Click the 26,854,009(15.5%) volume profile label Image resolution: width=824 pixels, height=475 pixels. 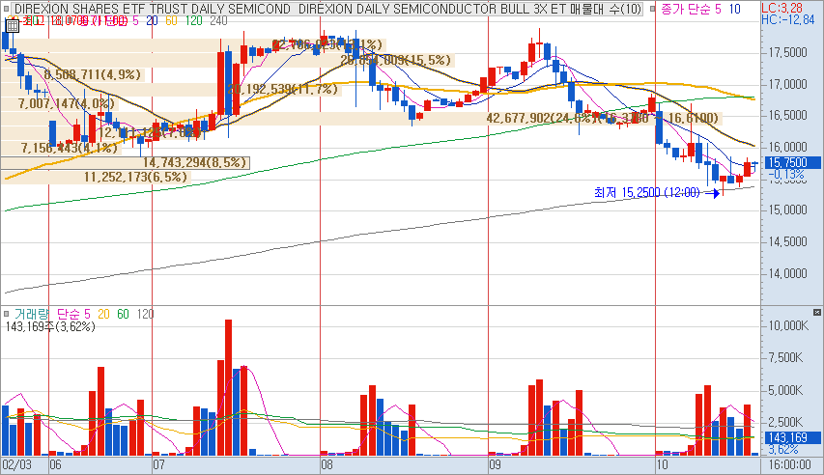point(396,60)
